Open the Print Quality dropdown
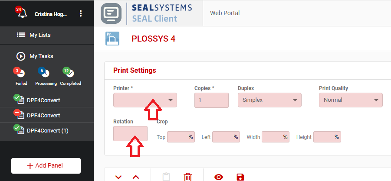The height and width of the screenshot is (181, 391). pyautogui.click(x=351, y=100)
